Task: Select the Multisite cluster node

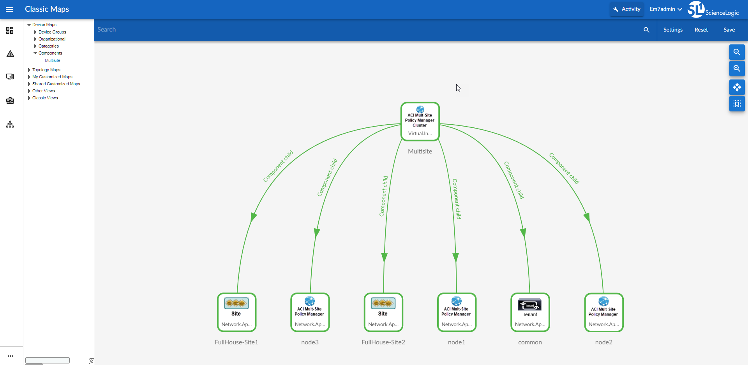Action: (x=420, y=122)
